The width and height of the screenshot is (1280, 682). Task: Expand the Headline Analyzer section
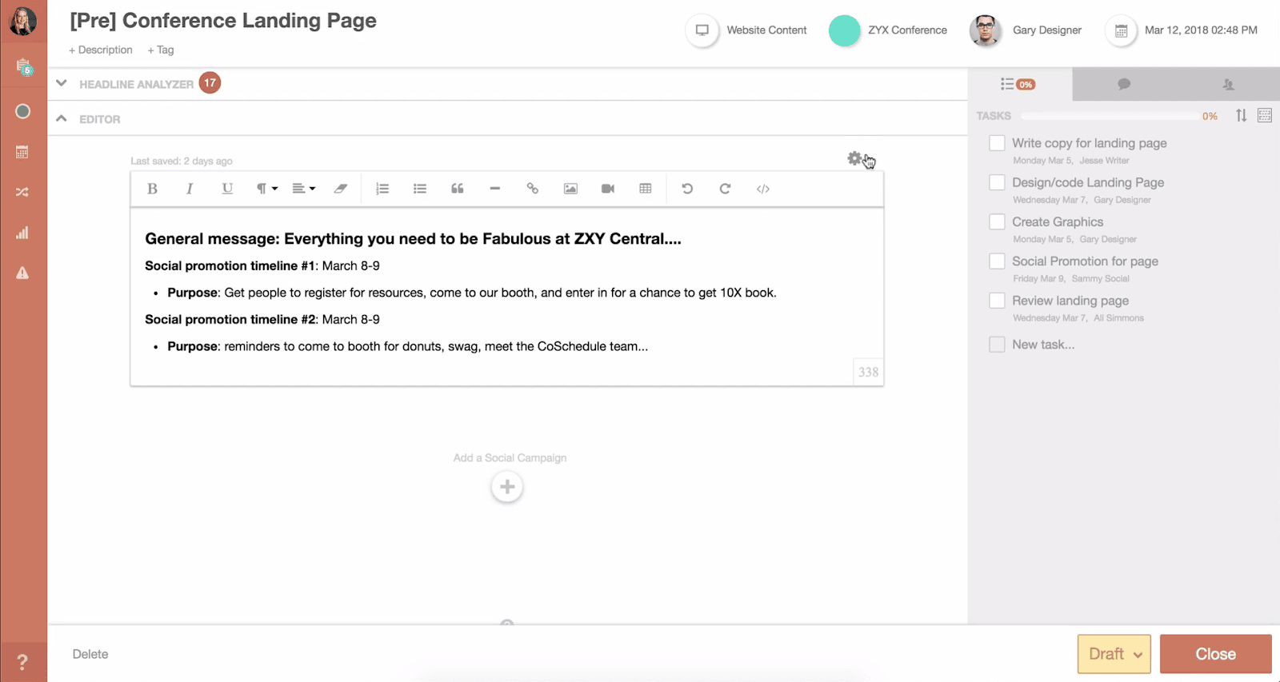click(x=62, y=83)
